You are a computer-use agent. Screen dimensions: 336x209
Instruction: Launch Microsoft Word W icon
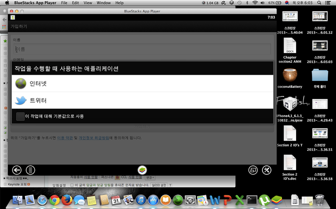(x=215, y=200)
